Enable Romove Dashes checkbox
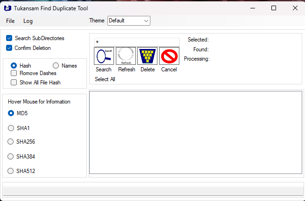Image resolution: width=305 pixels, height=201 pixels. pyautogui.click(x=14, y=73)
